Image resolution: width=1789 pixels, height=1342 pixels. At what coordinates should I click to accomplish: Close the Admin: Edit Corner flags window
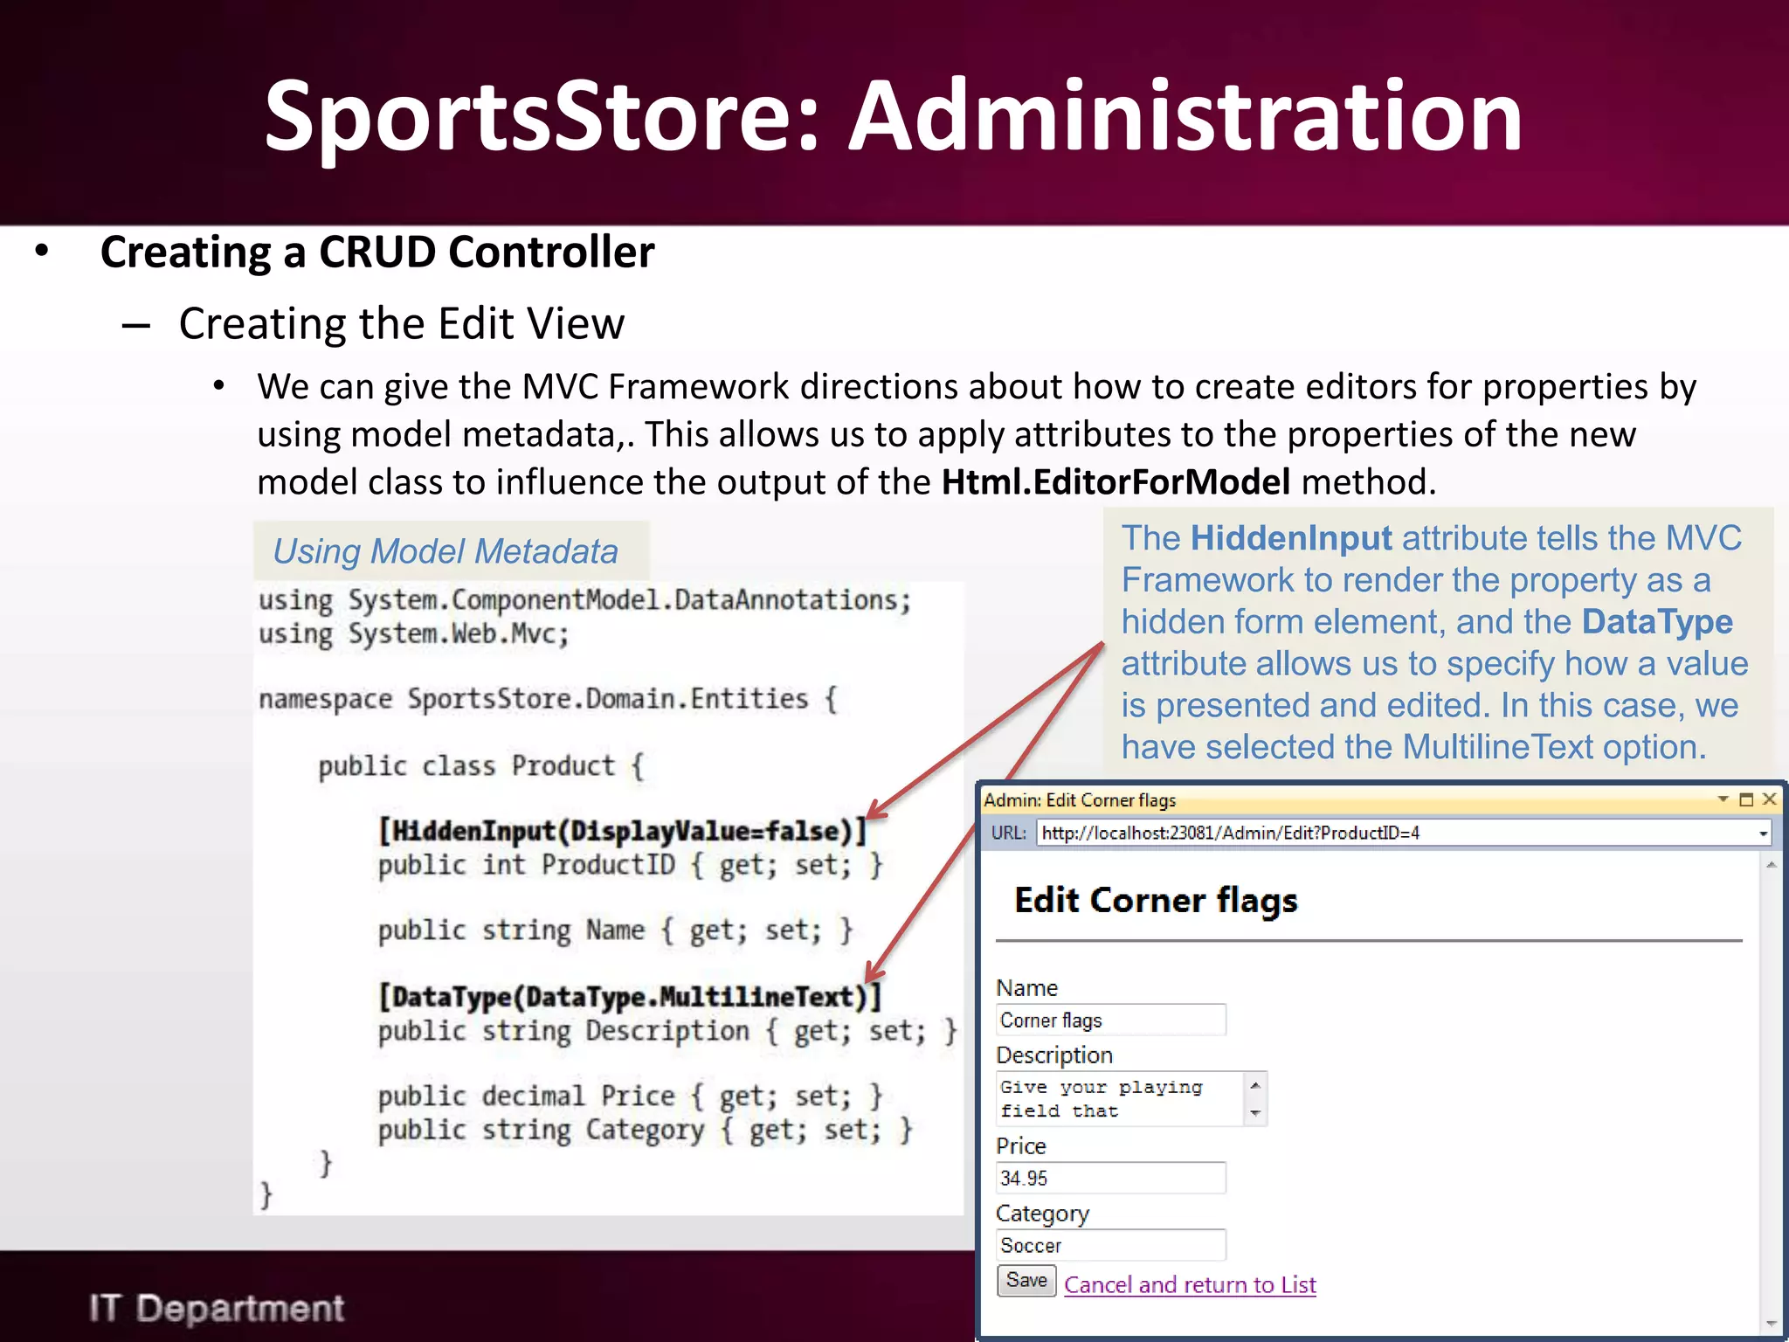point(1770,799)
